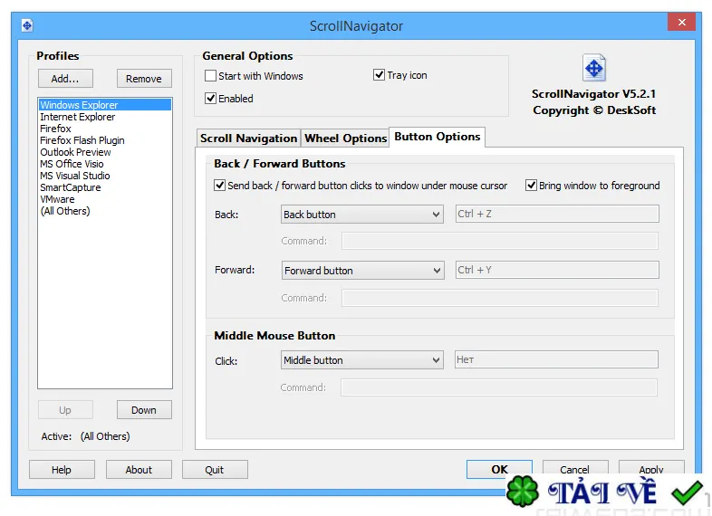Click the Add... profile button
This screenshot has height=516, width=712.
coord(65,79)
